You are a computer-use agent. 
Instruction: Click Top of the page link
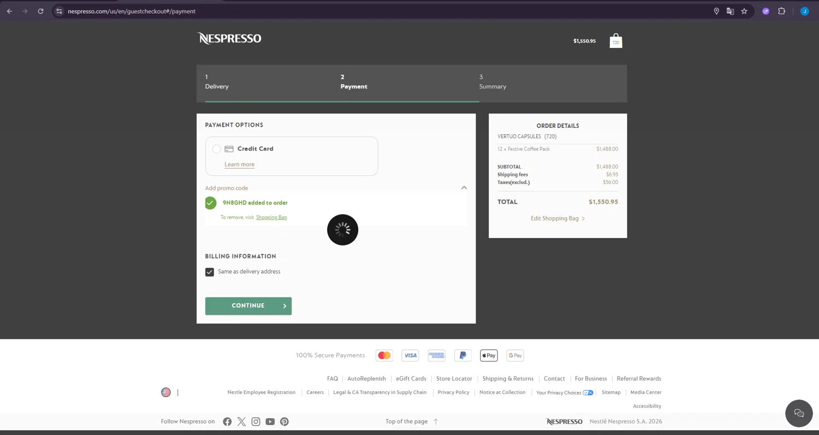tap(412, 421)
